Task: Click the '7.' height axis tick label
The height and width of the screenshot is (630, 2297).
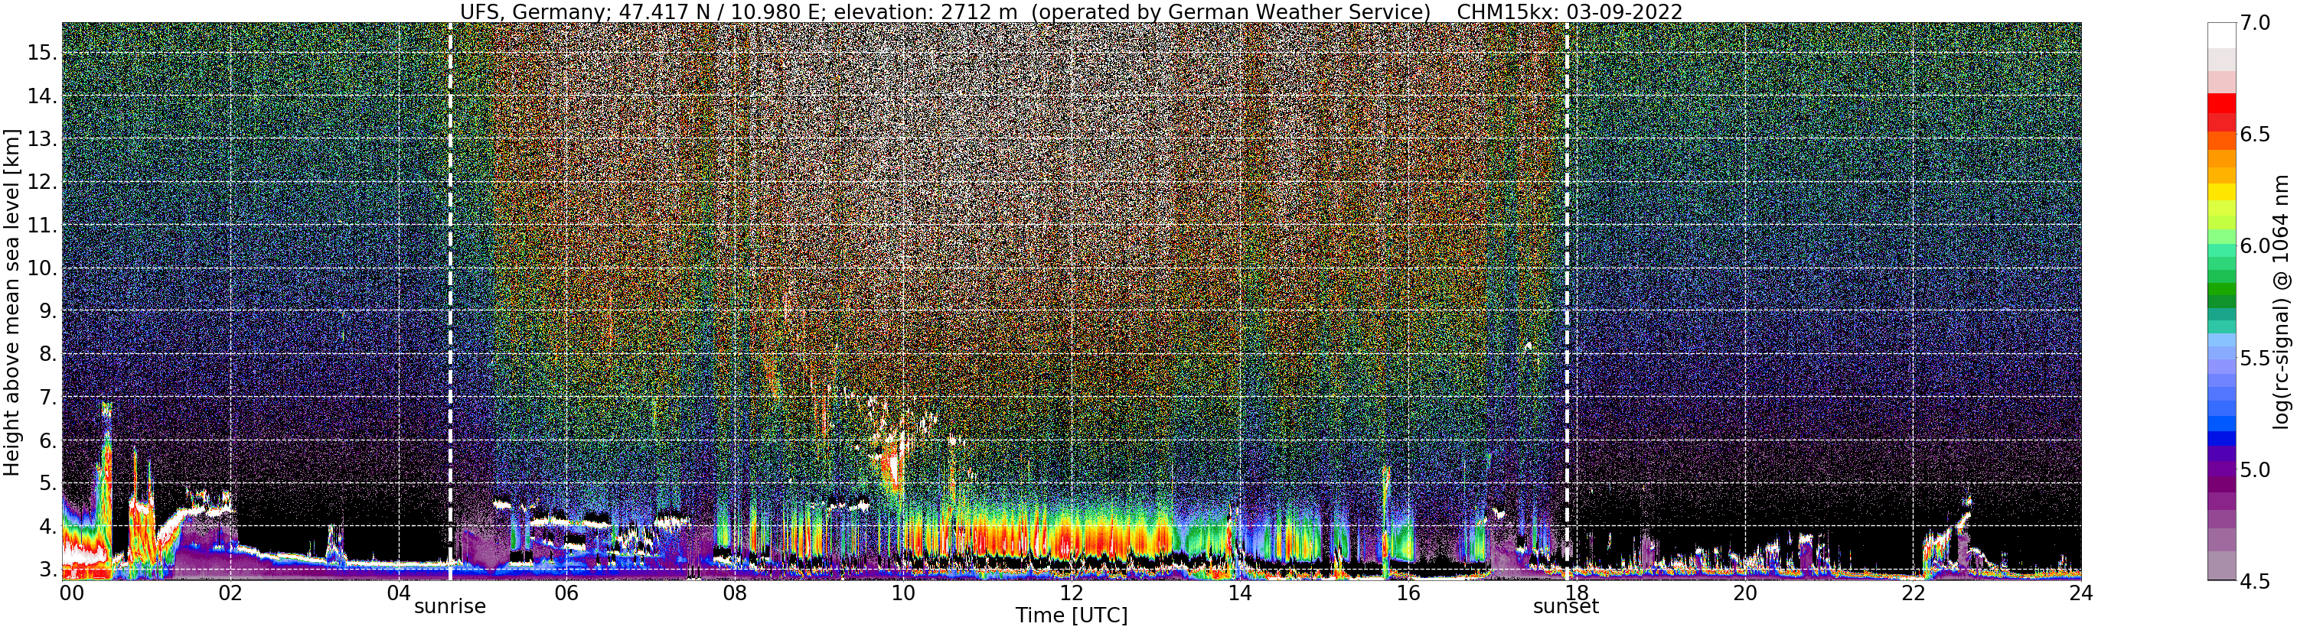Action: click(48, 398)
